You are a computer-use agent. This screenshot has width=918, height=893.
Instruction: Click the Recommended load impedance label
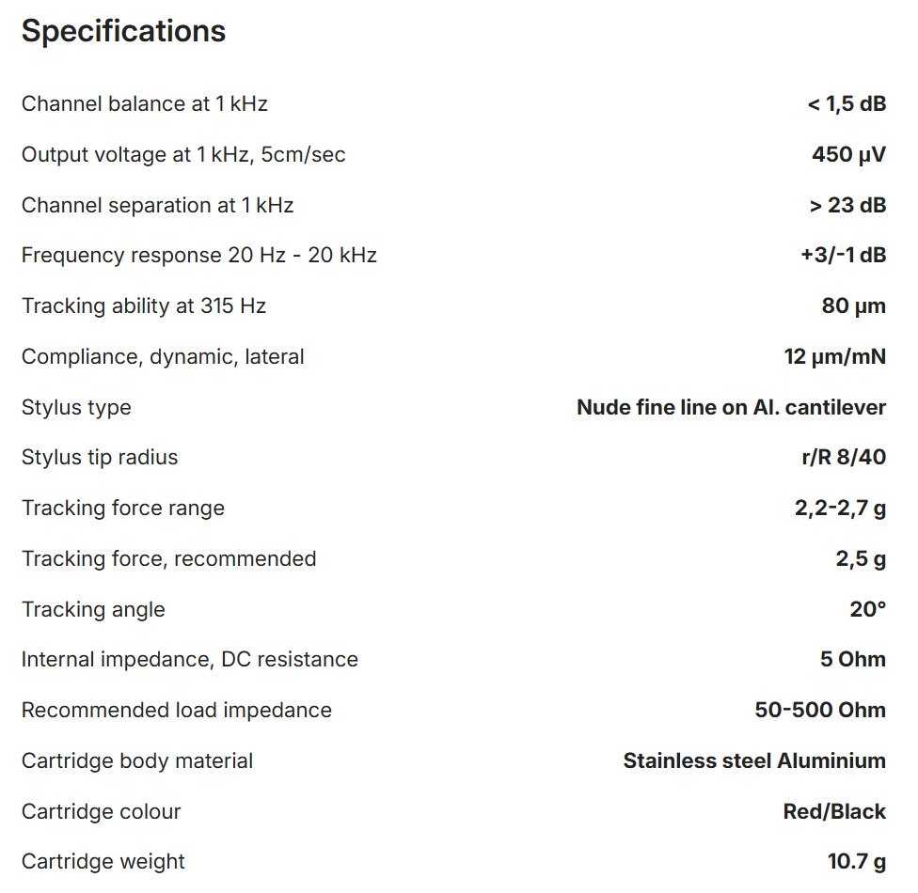177,711
